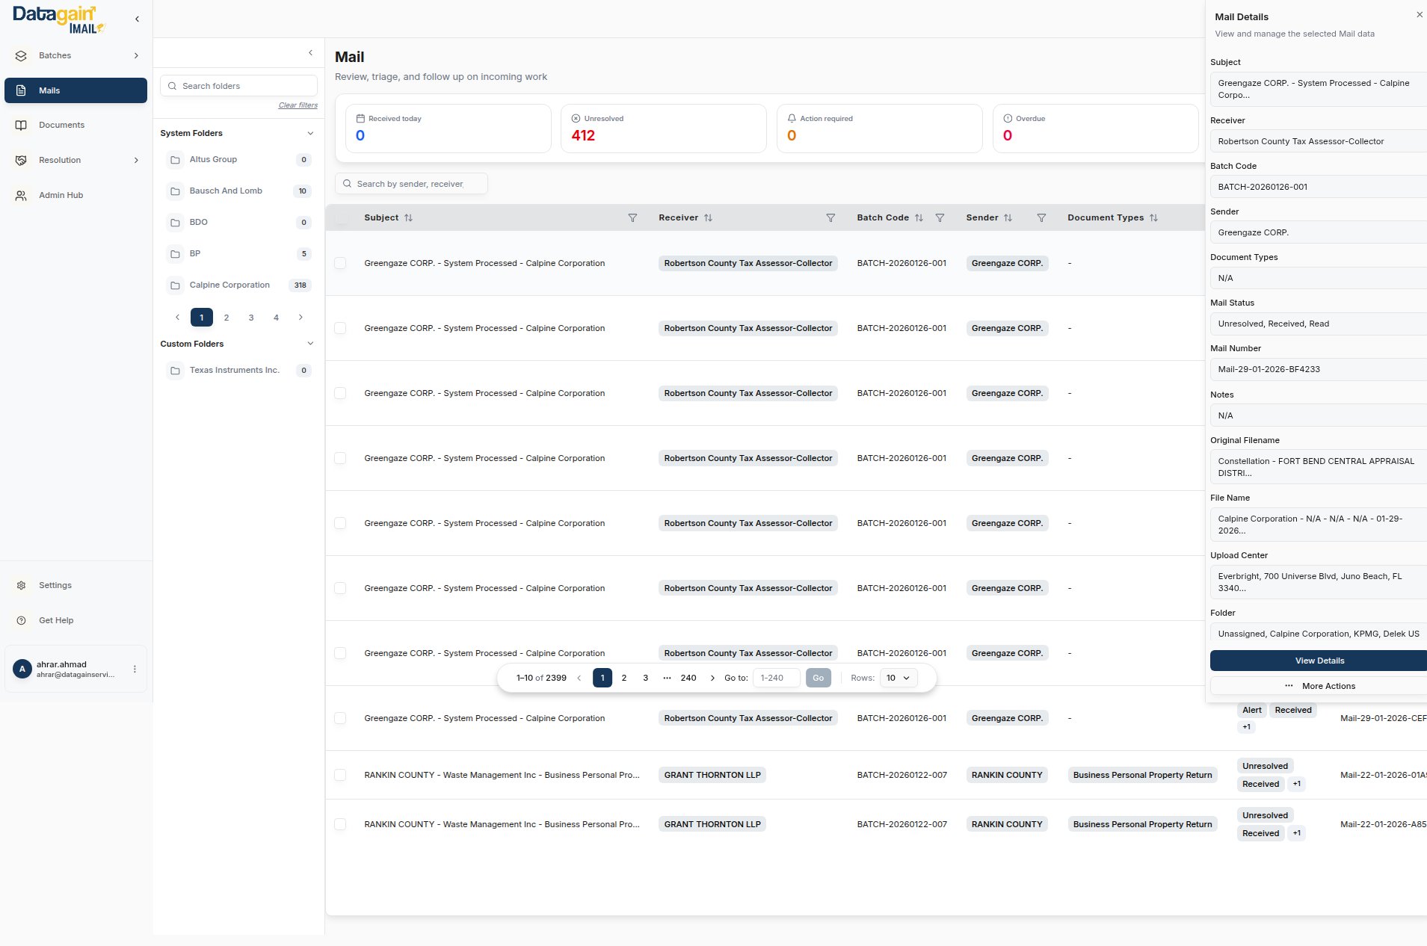Check the first Greengaze CORP. mail row
1427x946 pixels.
[340, 263]
